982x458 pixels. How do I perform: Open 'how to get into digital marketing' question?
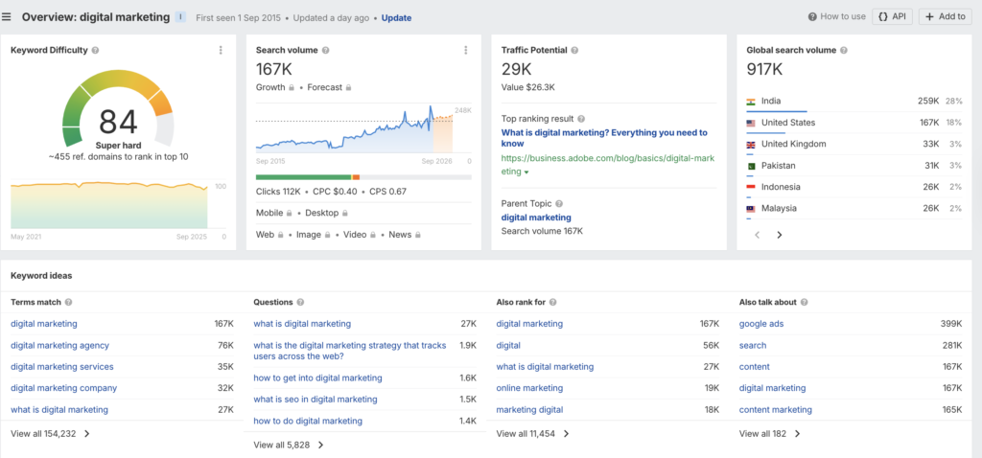pyautogui.click(x=317, y=378)
